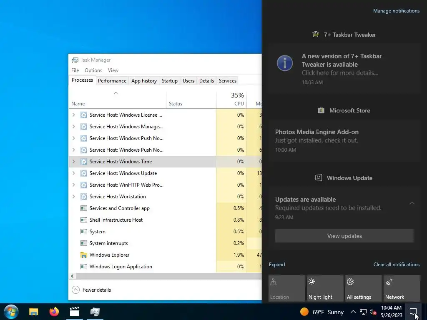The height and width of the screenshot is (320, 427).
Task: Expand Service Host: Windows Manage... row
Action: coord(73,127)
